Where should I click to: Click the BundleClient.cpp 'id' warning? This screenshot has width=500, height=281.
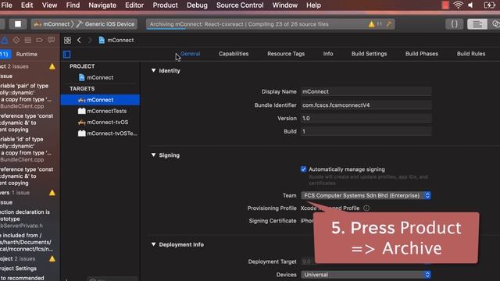[x=27, y=149]
